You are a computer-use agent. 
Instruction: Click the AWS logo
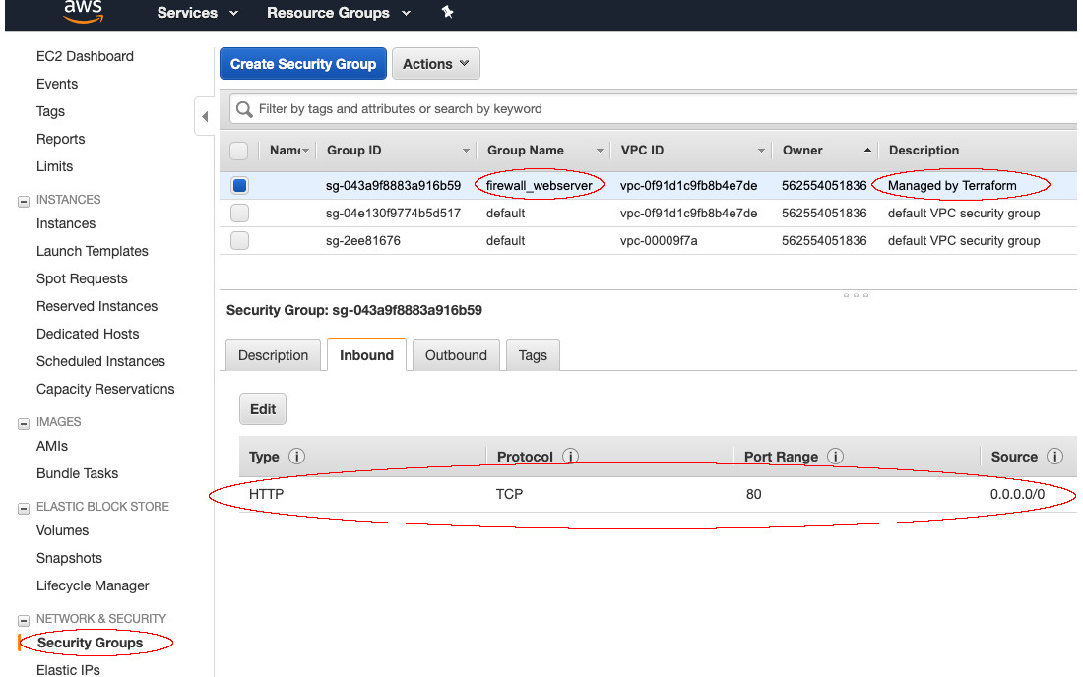tap(83, 11)
